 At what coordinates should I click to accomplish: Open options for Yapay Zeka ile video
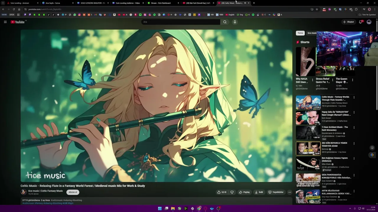[354, 112]
